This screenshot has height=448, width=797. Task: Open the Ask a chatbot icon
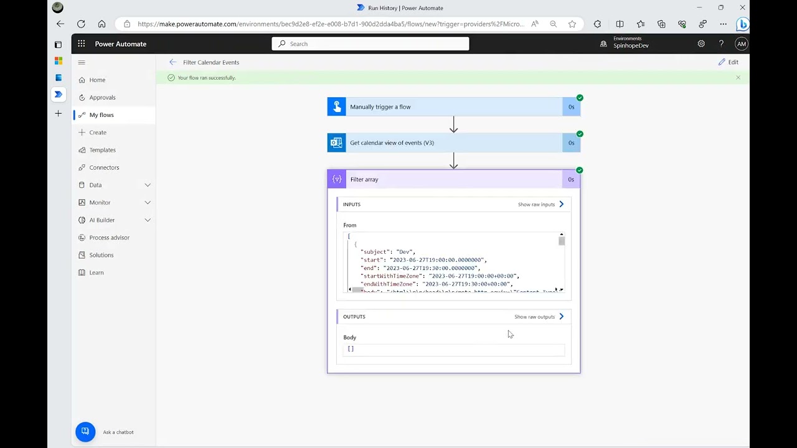click(85, 432)
